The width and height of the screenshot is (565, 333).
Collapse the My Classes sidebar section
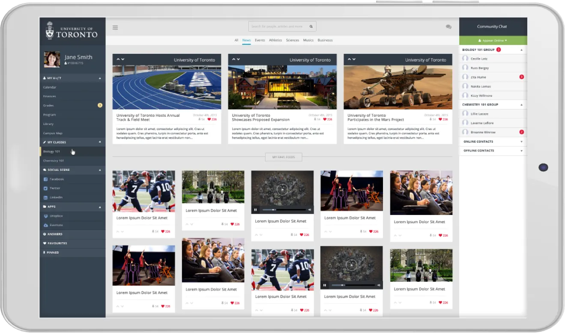point(100,142)
